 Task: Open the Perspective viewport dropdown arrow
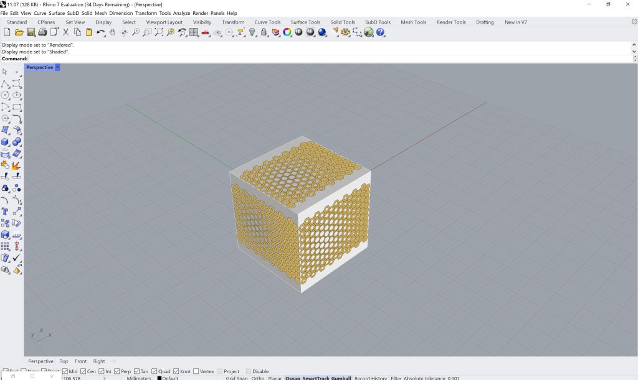(x=57, y=67)
